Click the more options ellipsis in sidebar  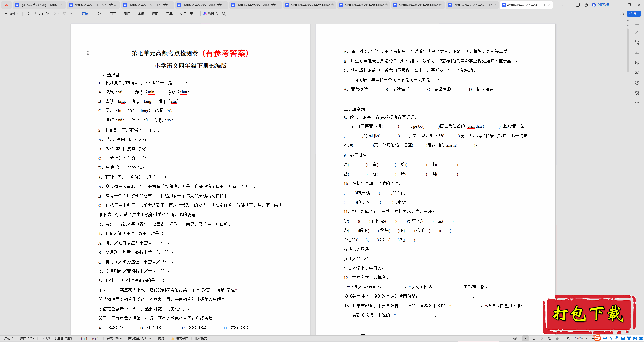637,103
